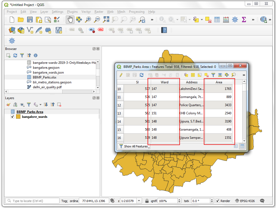
Task: Open the magnifier percentage dropdown
Action: [x=180, y=201]
